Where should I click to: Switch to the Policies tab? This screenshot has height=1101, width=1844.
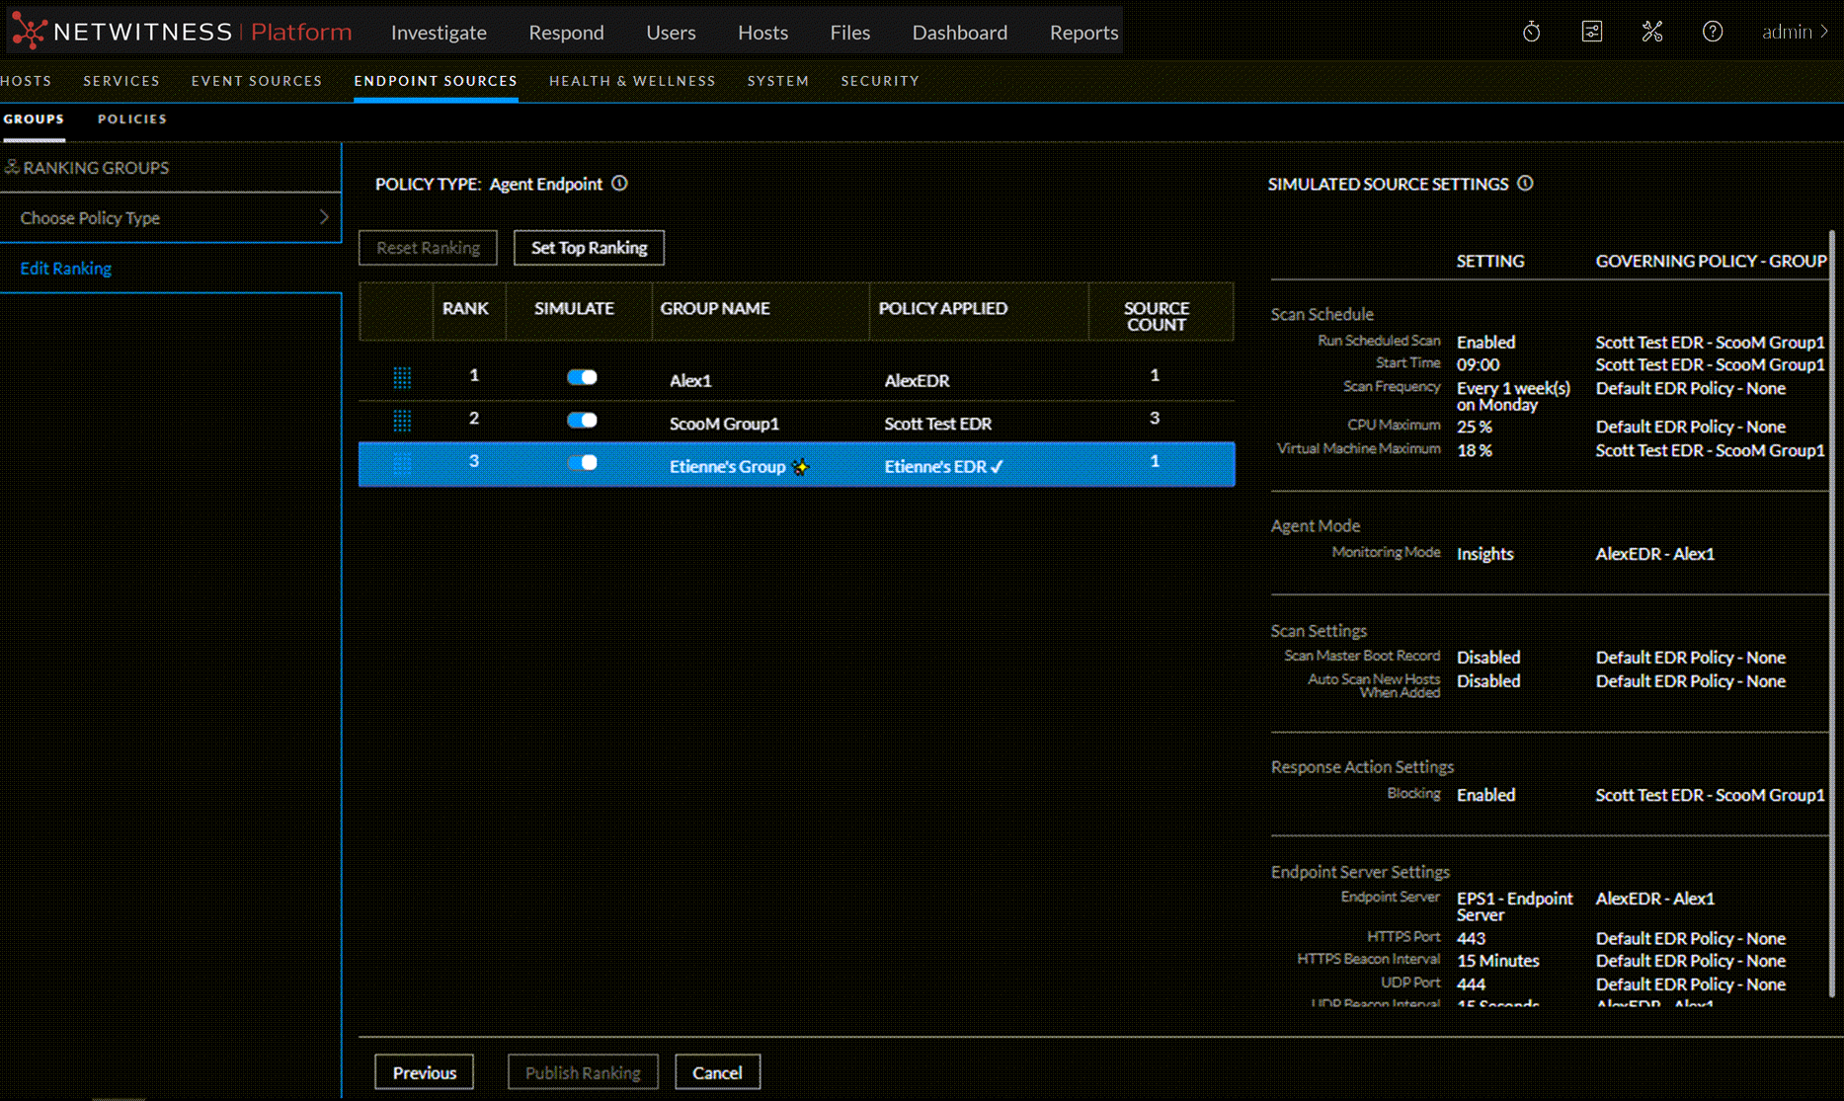click(x=132, y=119)
